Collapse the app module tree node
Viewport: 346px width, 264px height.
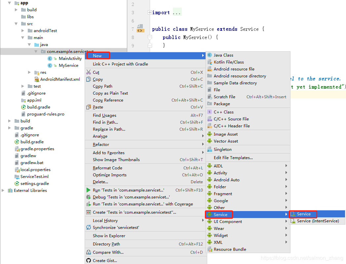pos(9,3)
